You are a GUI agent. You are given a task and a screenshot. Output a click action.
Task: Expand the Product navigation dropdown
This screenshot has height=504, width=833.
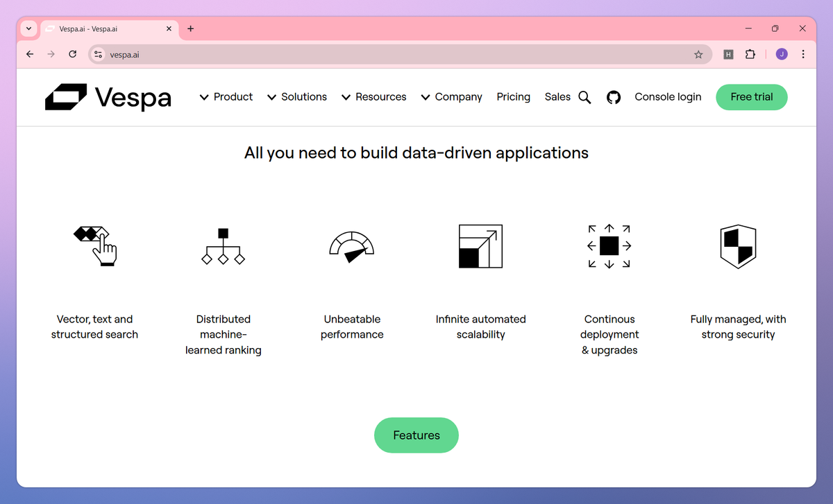(226, 97)
